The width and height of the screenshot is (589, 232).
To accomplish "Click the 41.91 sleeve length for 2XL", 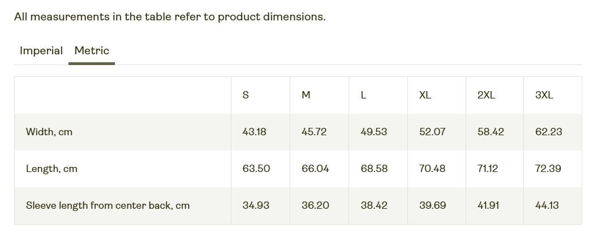I will tap(488, 205).
